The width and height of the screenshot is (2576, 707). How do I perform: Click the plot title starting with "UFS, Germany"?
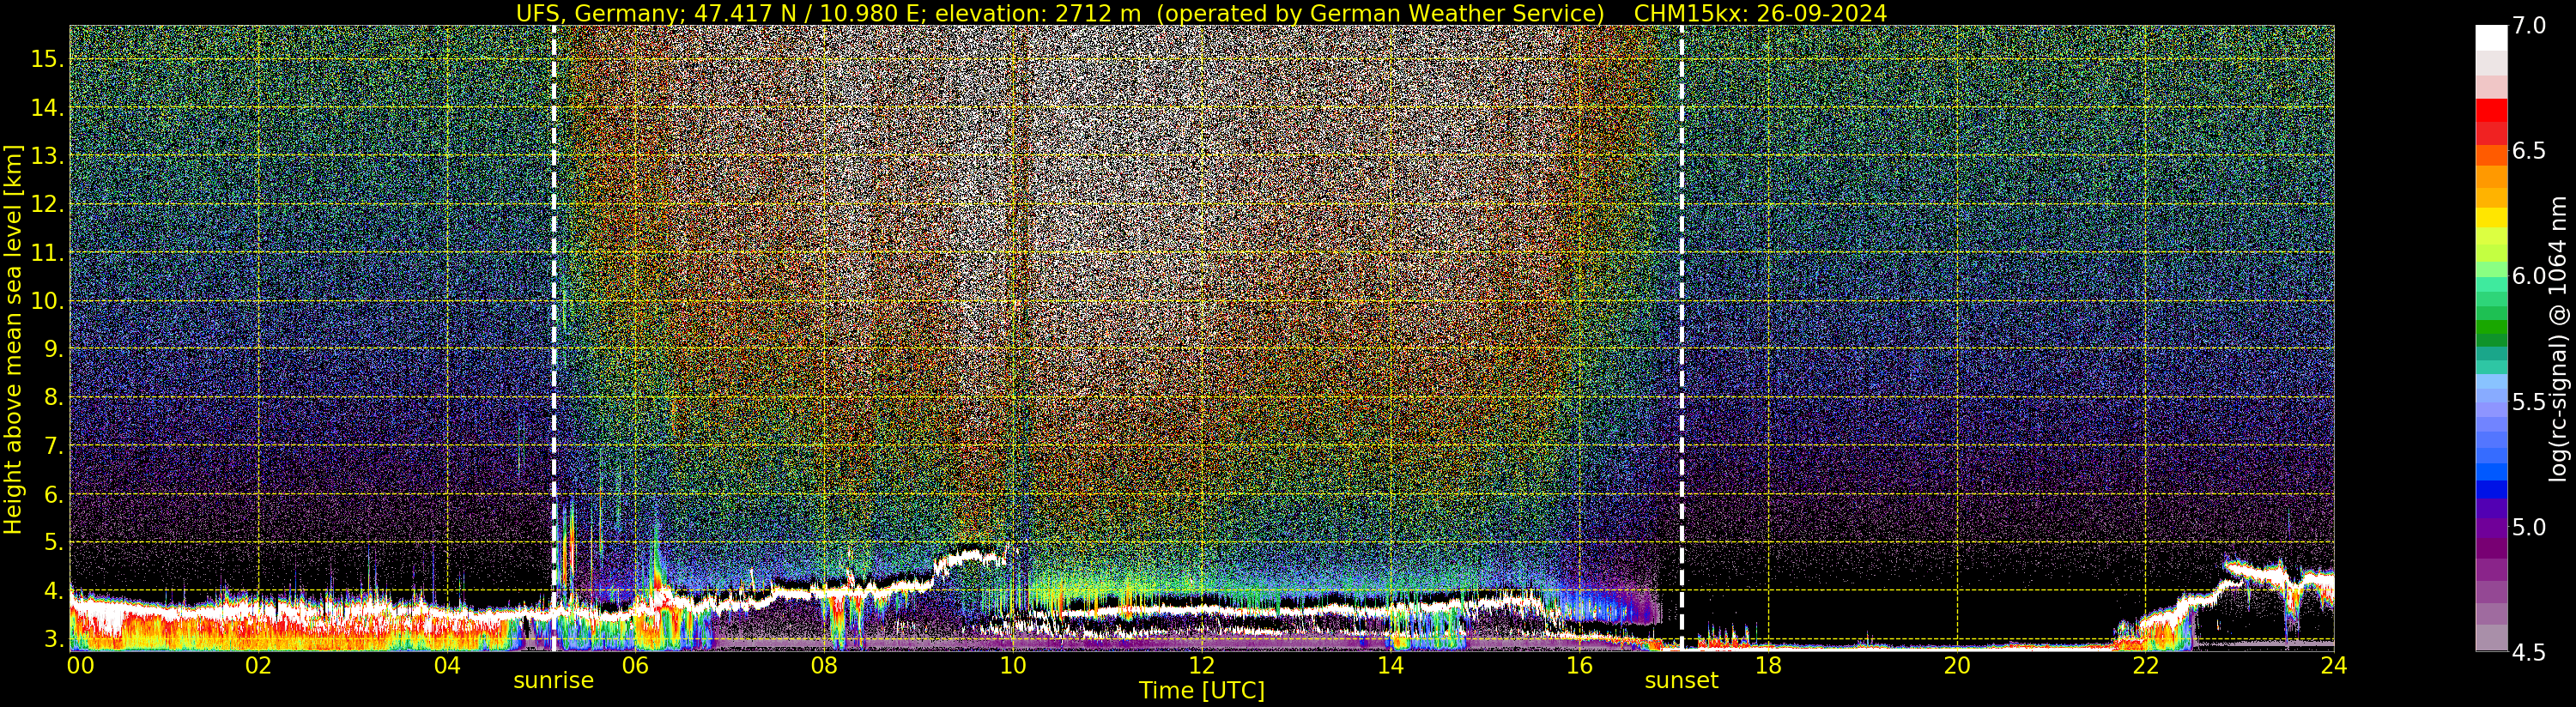point(1201,13)
